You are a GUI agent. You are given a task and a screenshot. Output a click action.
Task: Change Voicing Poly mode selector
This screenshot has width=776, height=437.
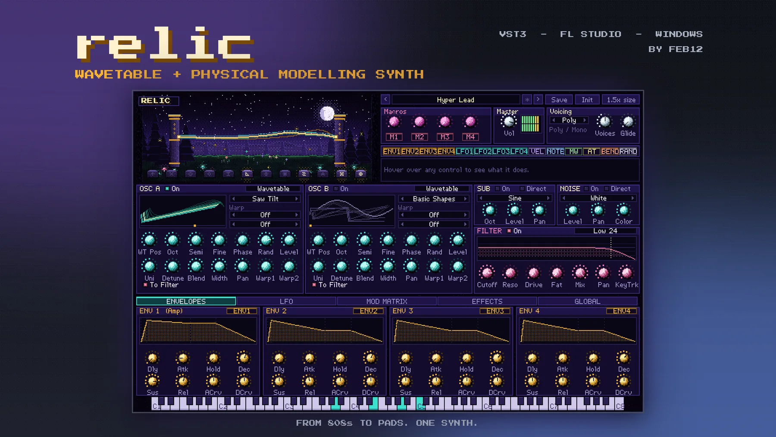click(569, 120)
